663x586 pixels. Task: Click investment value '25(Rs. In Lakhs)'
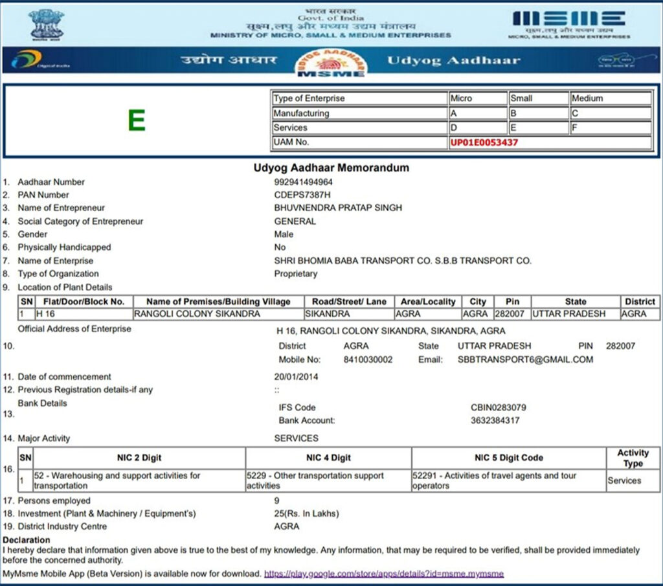[x=306, y=513]
